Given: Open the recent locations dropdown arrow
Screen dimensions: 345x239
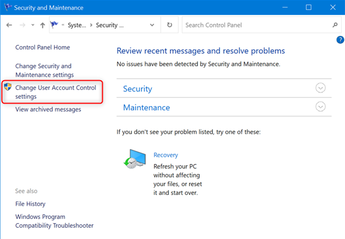Looking at the screenshot, I should tap(33, 25).
